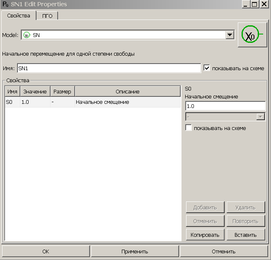This screenshot has height=260, width=271.
Task: Click the Описание column header
Action: pyautogui.click(x=128, y=91)
